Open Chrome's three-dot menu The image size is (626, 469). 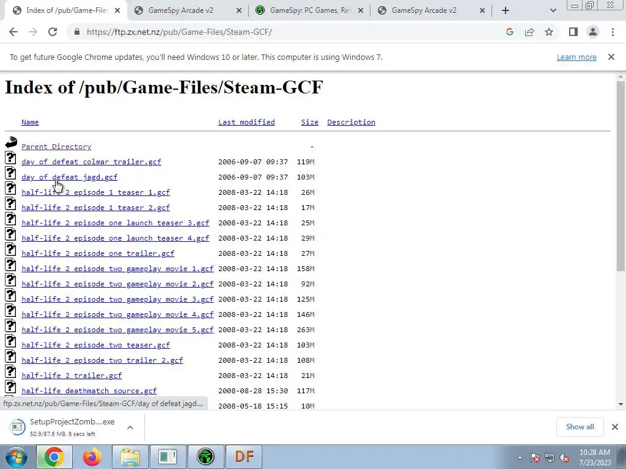(x=613, y=32)
